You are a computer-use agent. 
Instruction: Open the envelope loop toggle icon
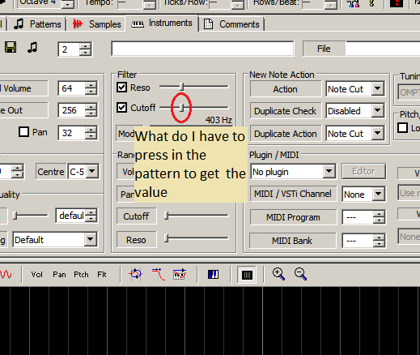pos(135,274)
